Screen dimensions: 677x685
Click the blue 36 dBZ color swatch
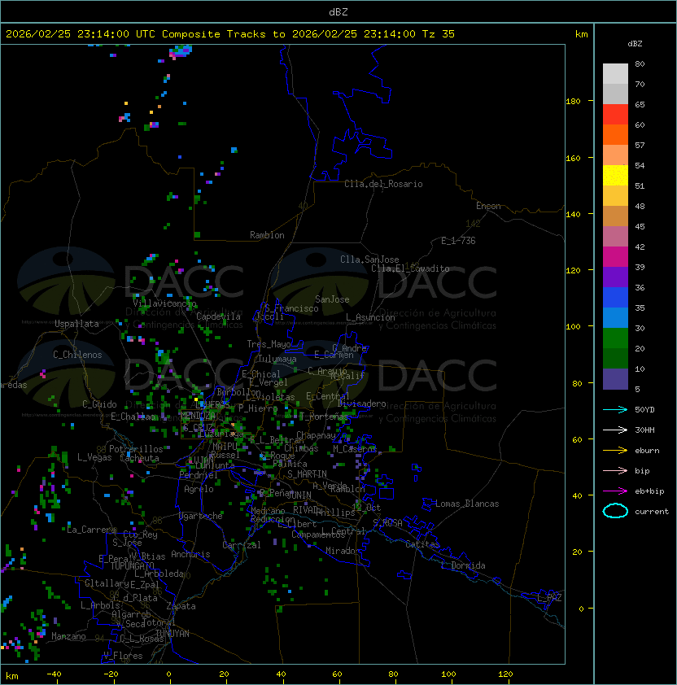click(615, 298)
